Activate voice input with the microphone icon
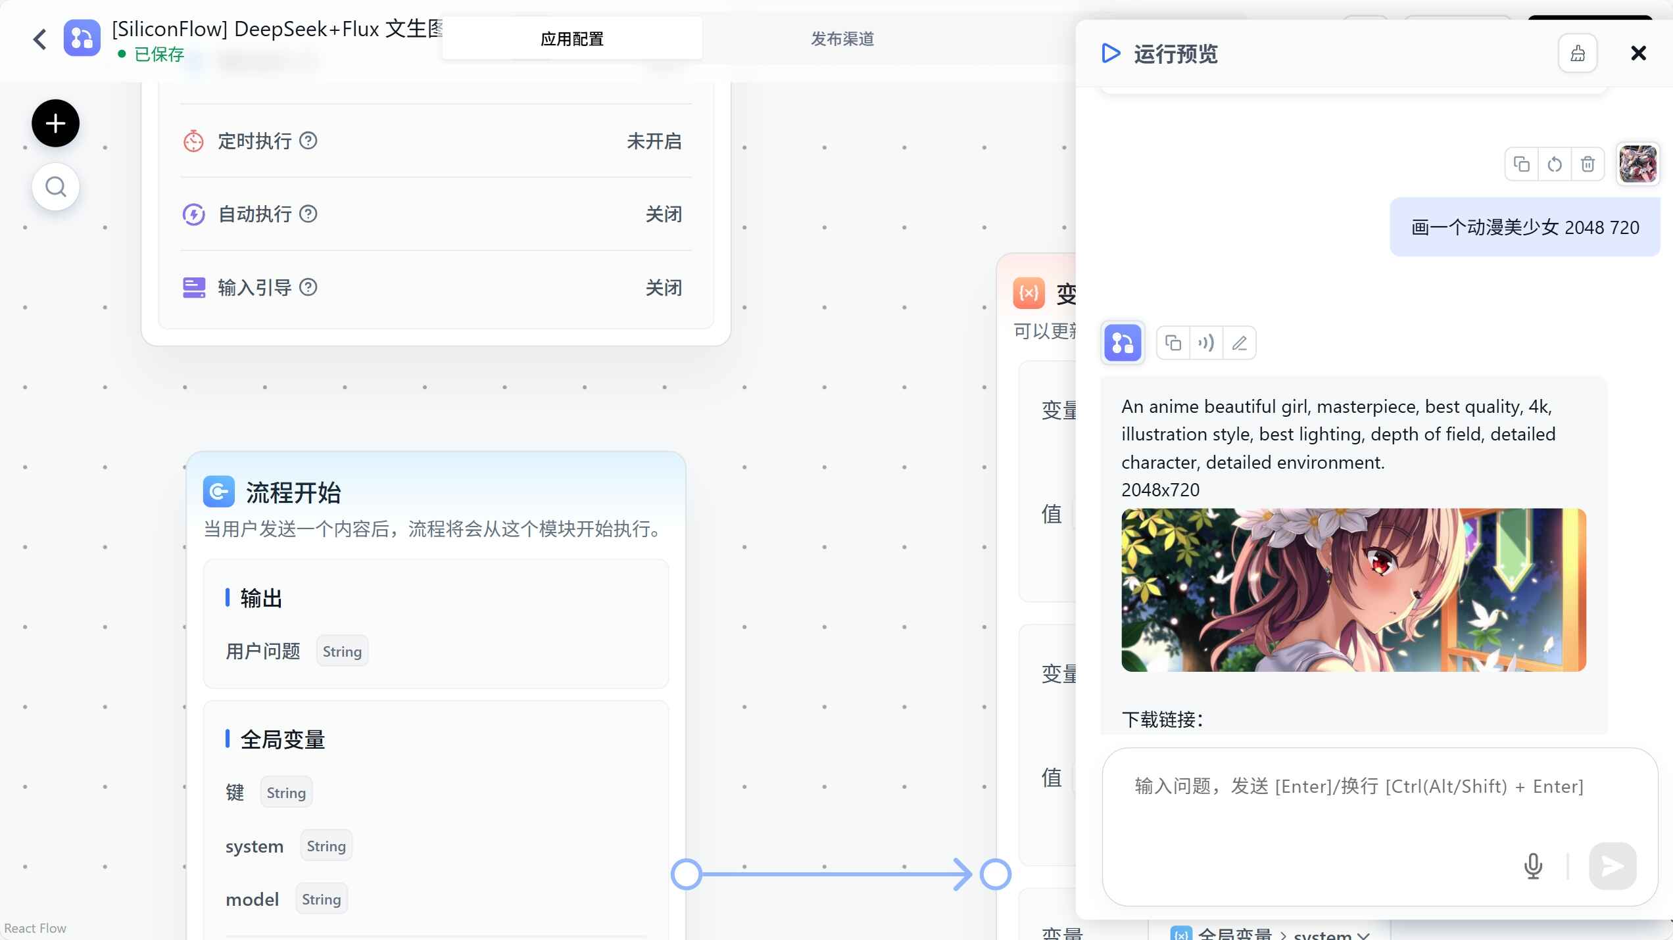The image size is (1673, 940). (x=1534, y=866)
